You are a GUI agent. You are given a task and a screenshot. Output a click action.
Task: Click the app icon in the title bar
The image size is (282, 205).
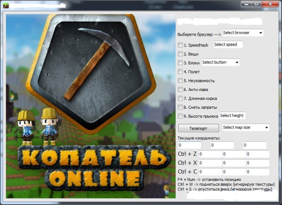[6, 5]
